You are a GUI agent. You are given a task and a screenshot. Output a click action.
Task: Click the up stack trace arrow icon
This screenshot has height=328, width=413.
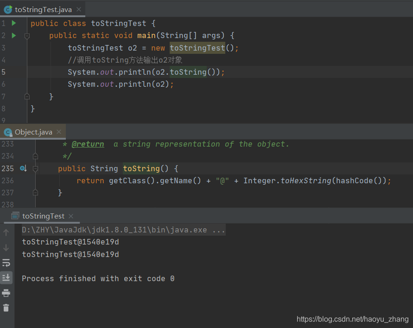[6, 232]
